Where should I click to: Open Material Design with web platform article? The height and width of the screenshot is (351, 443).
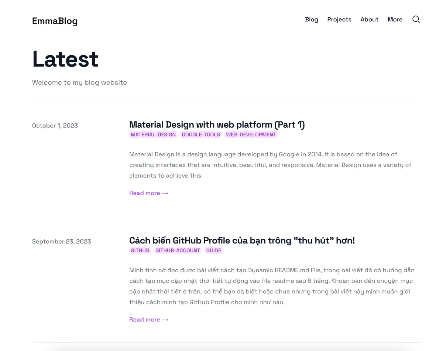click(217, 125)
